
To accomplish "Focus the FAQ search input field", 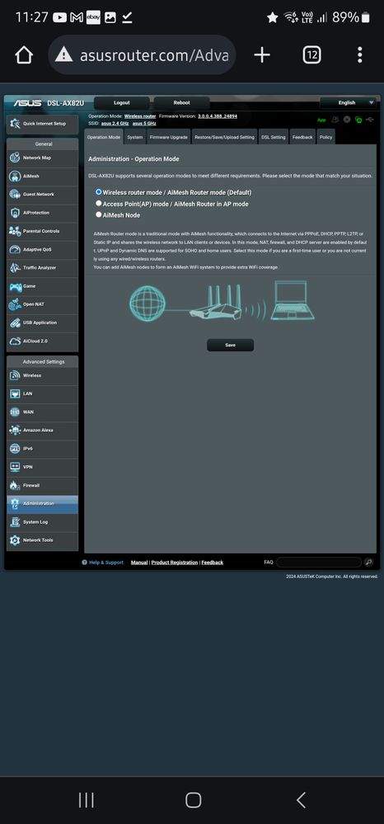I will pyautogui.click(x=319, y=563).
